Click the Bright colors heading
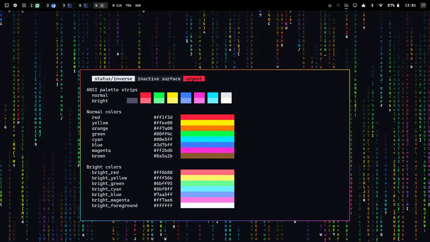The width and height of the screenshot is (430, 242). tap(104, 167)
